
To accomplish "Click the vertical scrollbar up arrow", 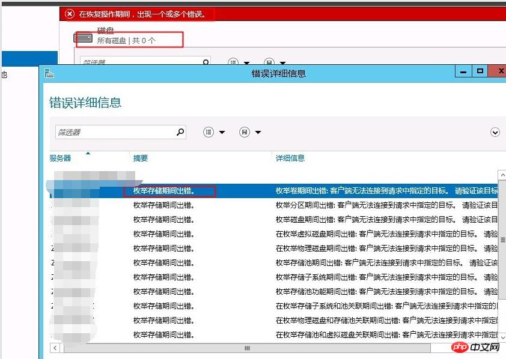I will pos(502,175).
